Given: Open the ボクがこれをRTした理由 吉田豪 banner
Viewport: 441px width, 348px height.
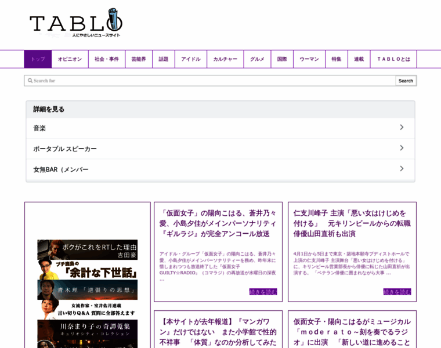Looking at the screenshot, I should 88,249.
